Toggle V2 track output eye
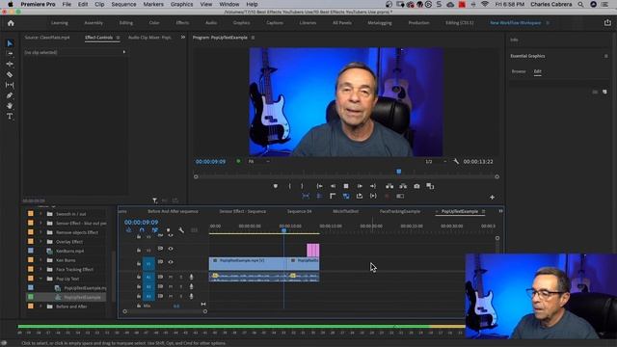617x347 pixels. pos(171,249)
